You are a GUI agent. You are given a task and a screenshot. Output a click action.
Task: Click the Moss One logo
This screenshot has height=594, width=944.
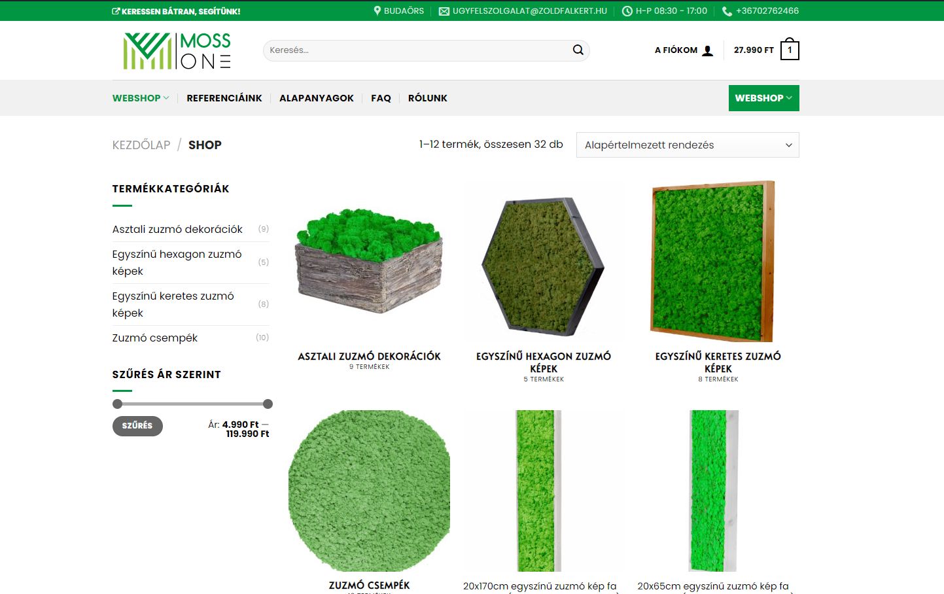(177, 51)
